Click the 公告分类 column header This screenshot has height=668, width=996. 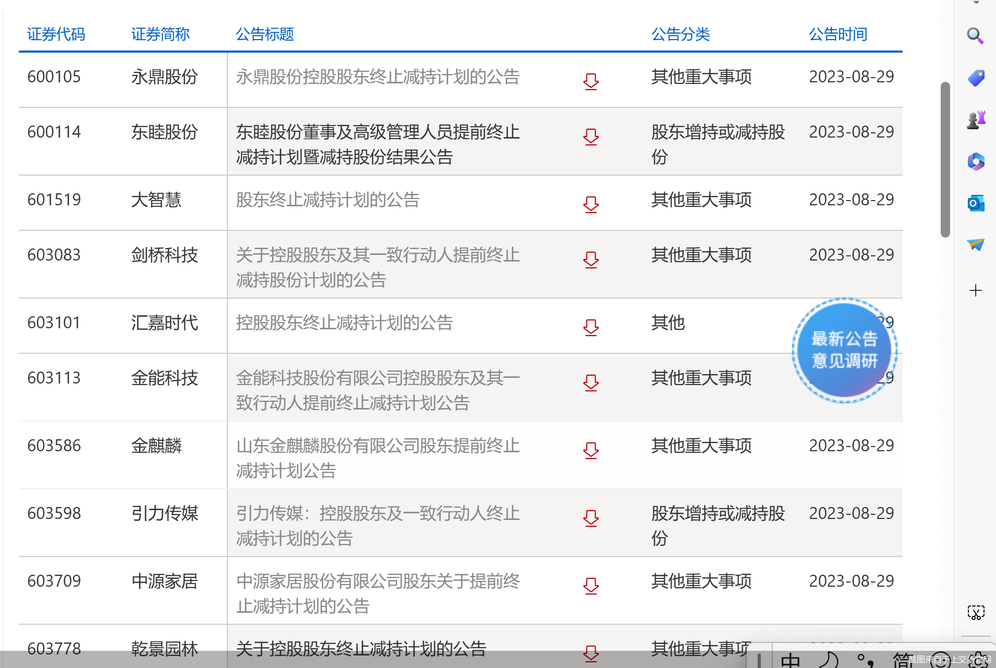point(681,34)
